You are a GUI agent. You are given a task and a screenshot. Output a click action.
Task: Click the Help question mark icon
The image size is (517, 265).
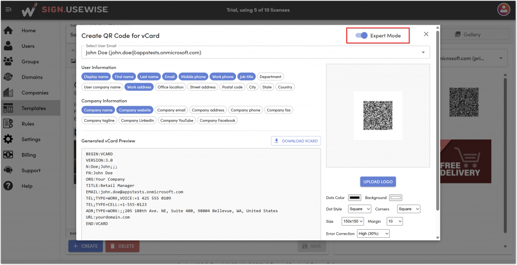[x=8, y=186]
